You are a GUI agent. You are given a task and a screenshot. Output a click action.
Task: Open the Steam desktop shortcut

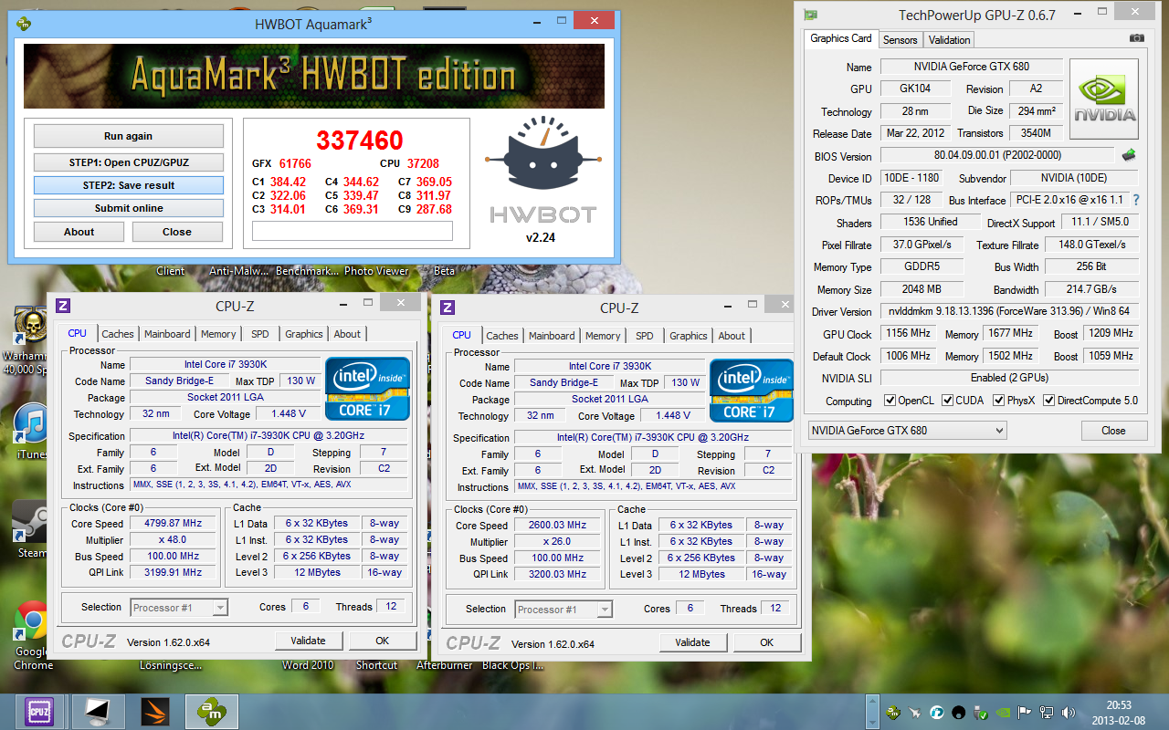pos(32,529)
